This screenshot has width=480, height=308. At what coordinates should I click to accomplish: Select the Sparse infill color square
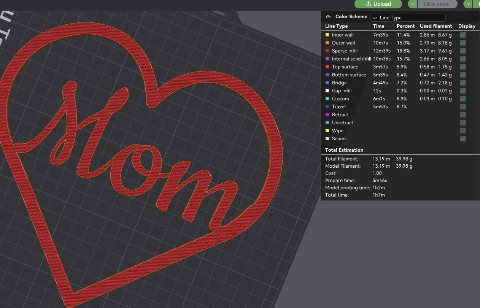click(327, 51)
